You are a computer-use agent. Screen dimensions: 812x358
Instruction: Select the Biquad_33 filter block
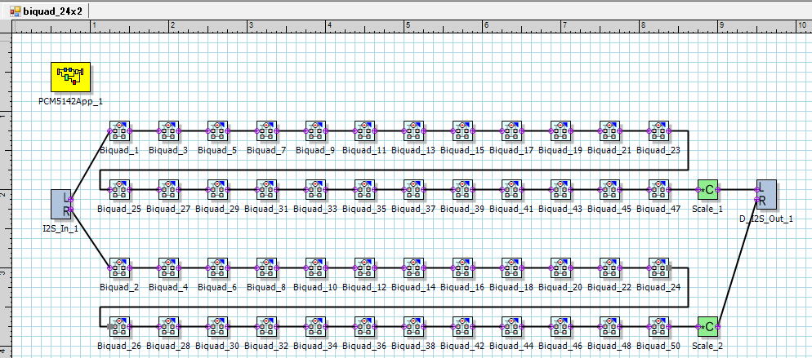coord(315,189)
